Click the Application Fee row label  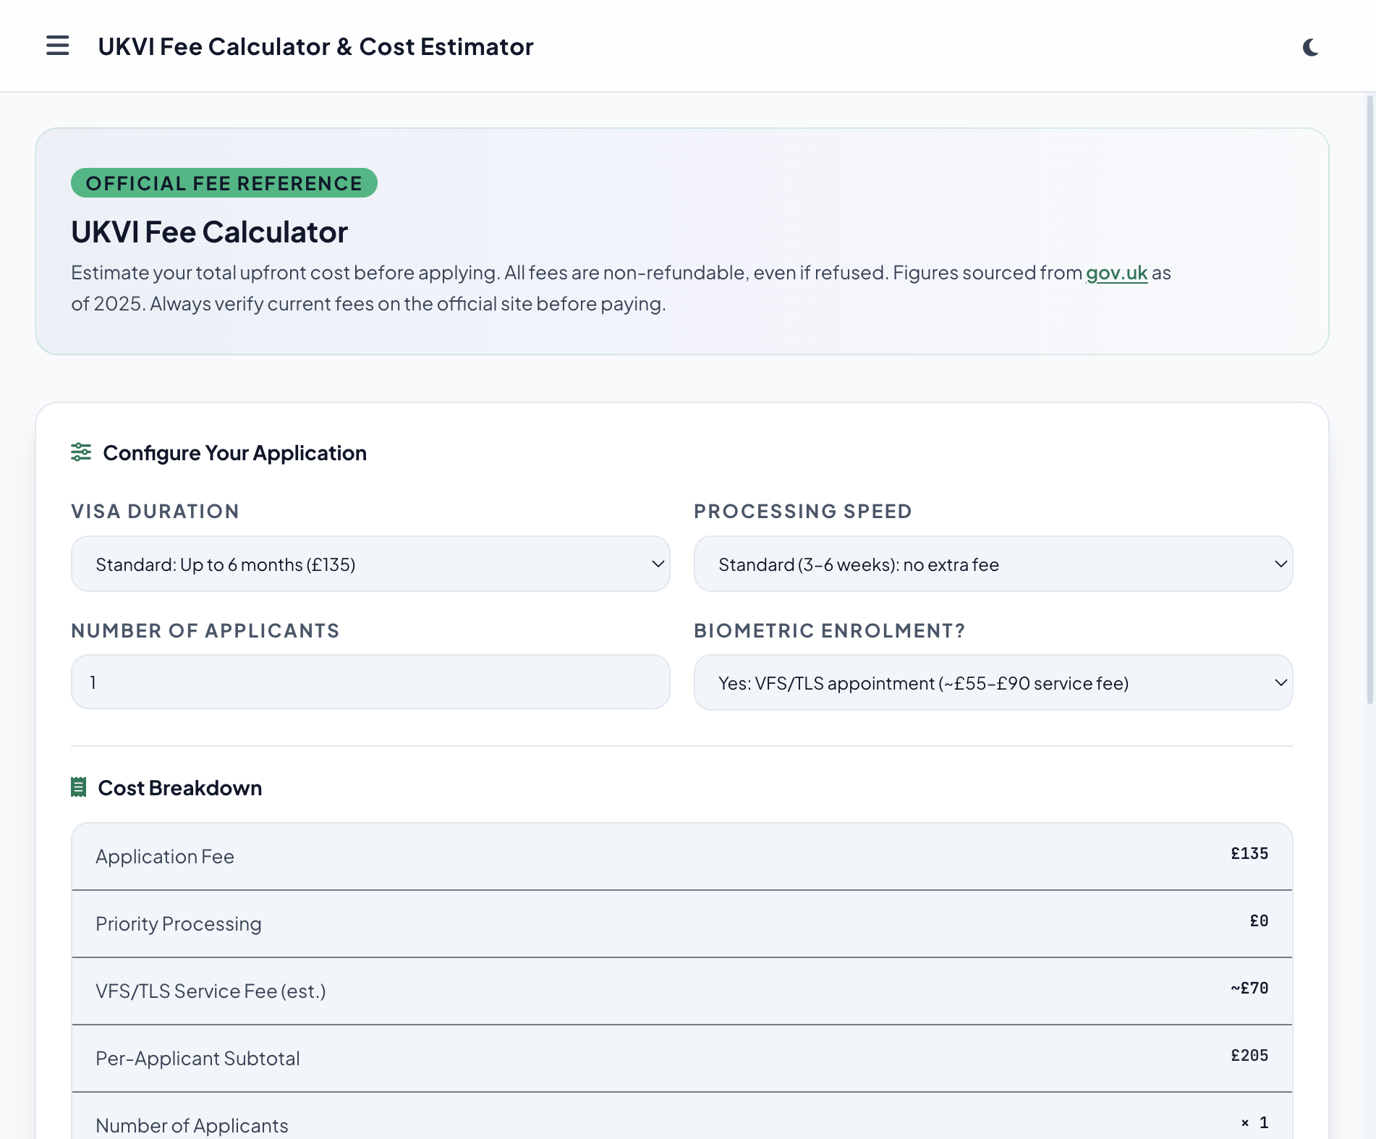[x=165, y=857]
